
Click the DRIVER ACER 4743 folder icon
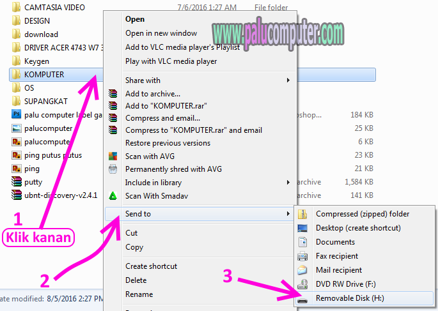point(16,47)
